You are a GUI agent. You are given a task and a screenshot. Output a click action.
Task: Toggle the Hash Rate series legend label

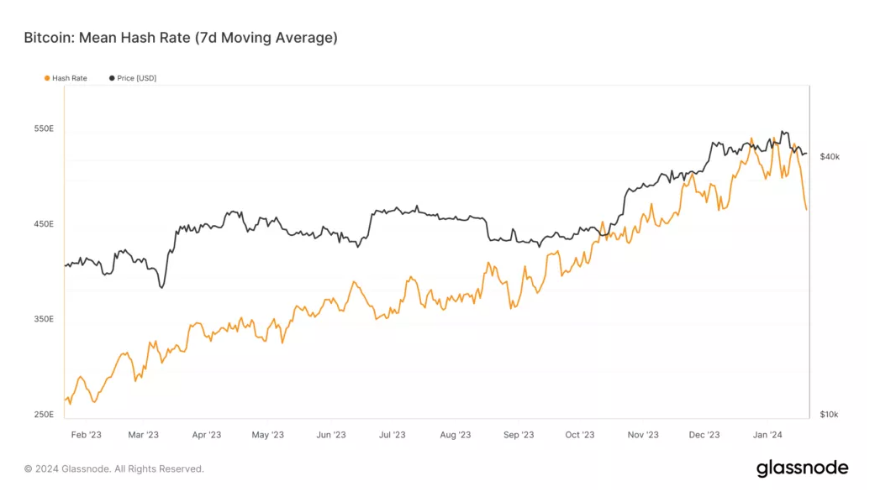coord(69,78)
